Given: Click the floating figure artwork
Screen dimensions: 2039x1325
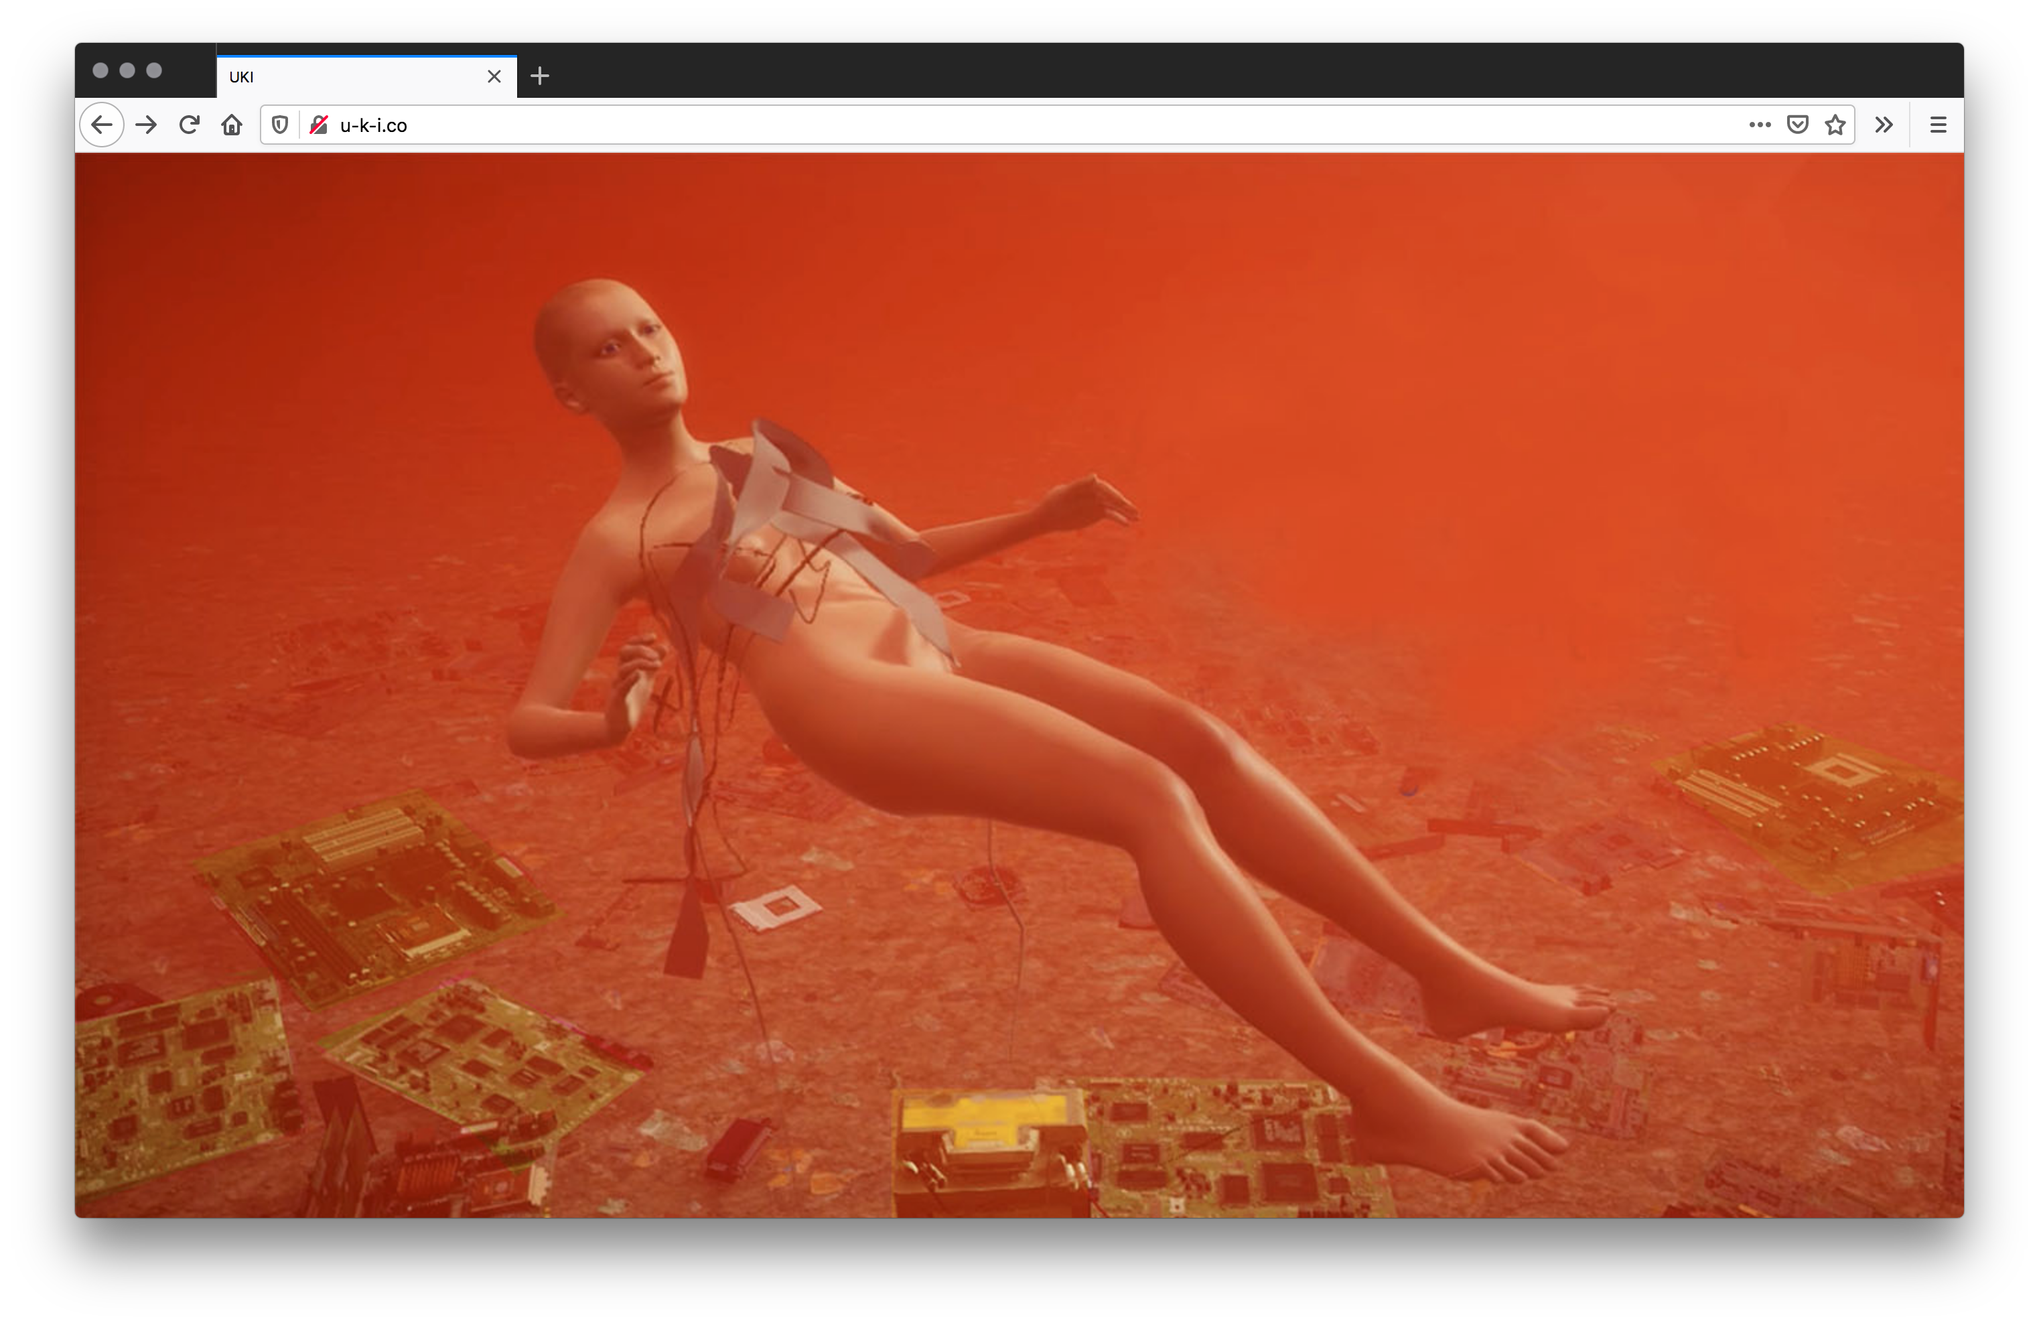Looking at the screenshot, I should click(1019, 685).
